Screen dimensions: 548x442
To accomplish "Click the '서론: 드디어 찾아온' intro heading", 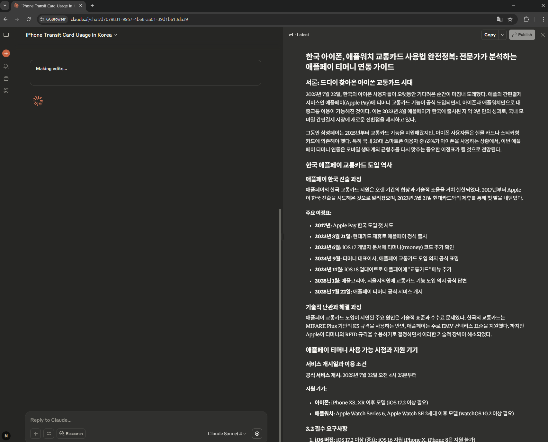I will pos(359,82).
